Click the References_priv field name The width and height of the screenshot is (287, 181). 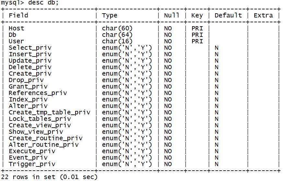(38, 93)
